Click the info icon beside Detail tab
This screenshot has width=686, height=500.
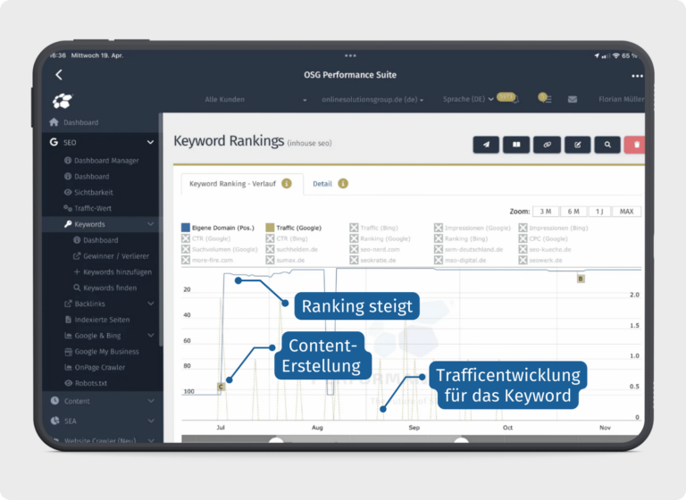(343, 184)
